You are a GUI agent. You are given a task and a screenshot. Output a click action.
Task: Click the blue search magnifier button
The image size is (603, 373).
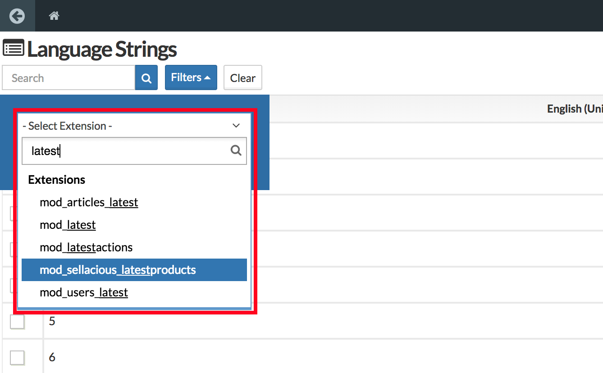(146, 78)
